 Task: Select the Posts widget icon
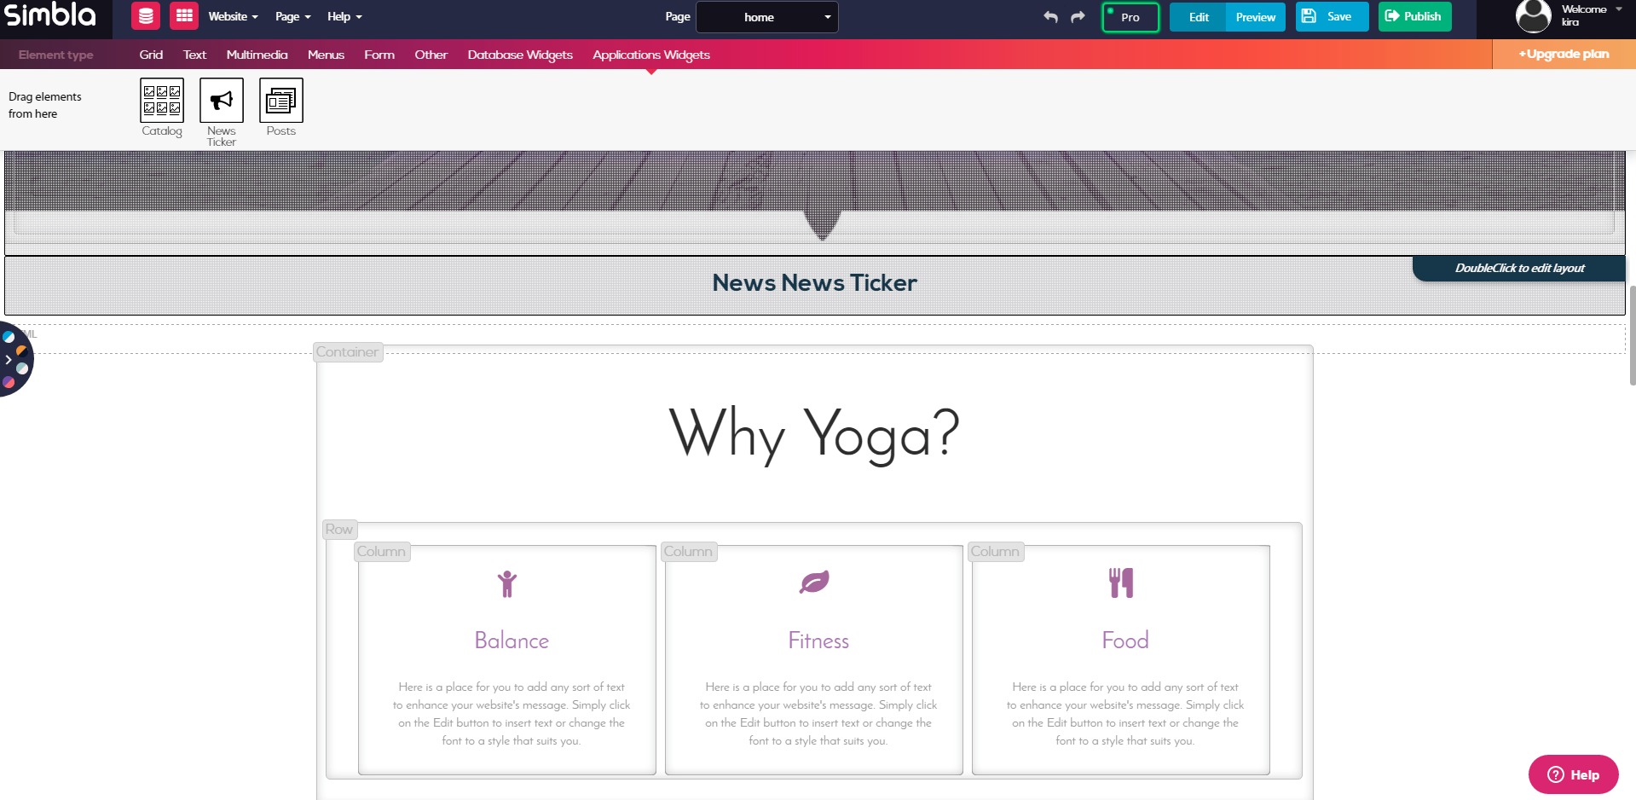click(281, 100)
